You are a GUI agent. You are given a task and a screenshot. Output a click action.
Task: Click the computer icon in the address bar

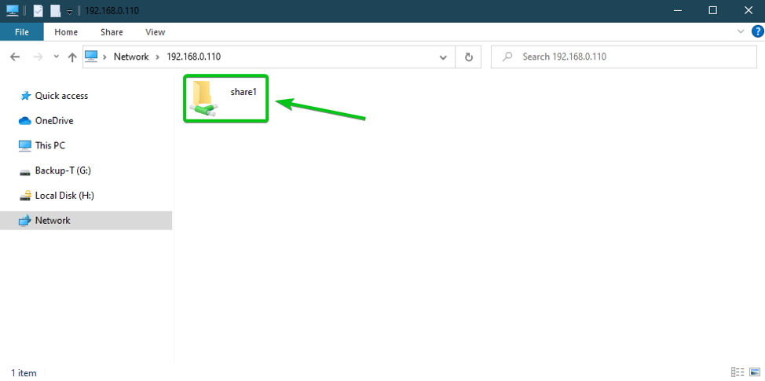coord(91,57)
